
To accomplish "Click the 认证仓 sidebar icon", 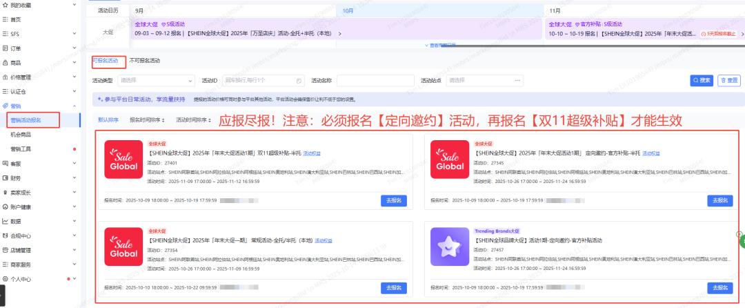I will pyautogui.click(x=6, y=91).
